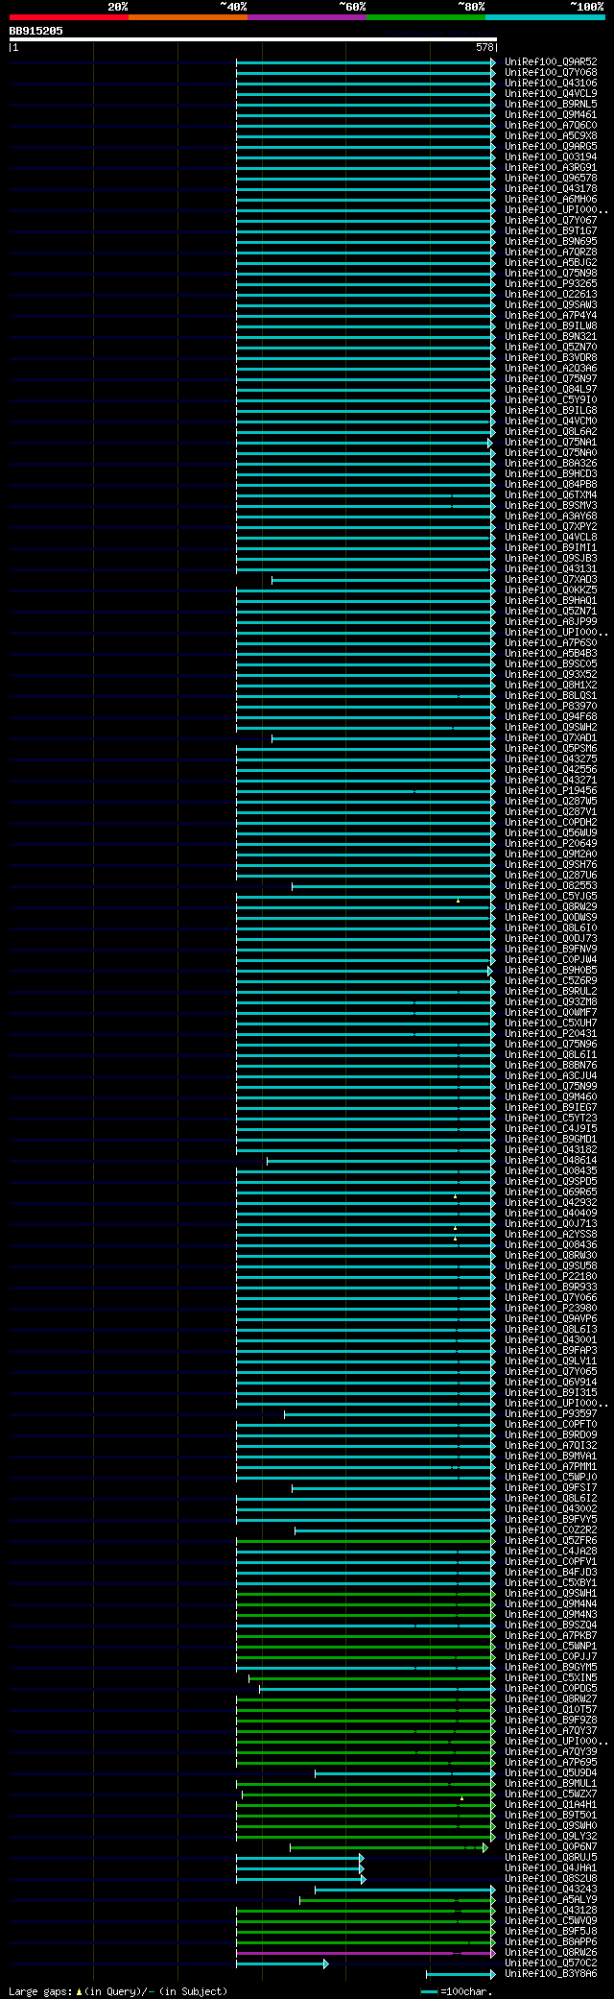
Task: Click the red 20% identity legend bar
Action: [x=69, y=17]
